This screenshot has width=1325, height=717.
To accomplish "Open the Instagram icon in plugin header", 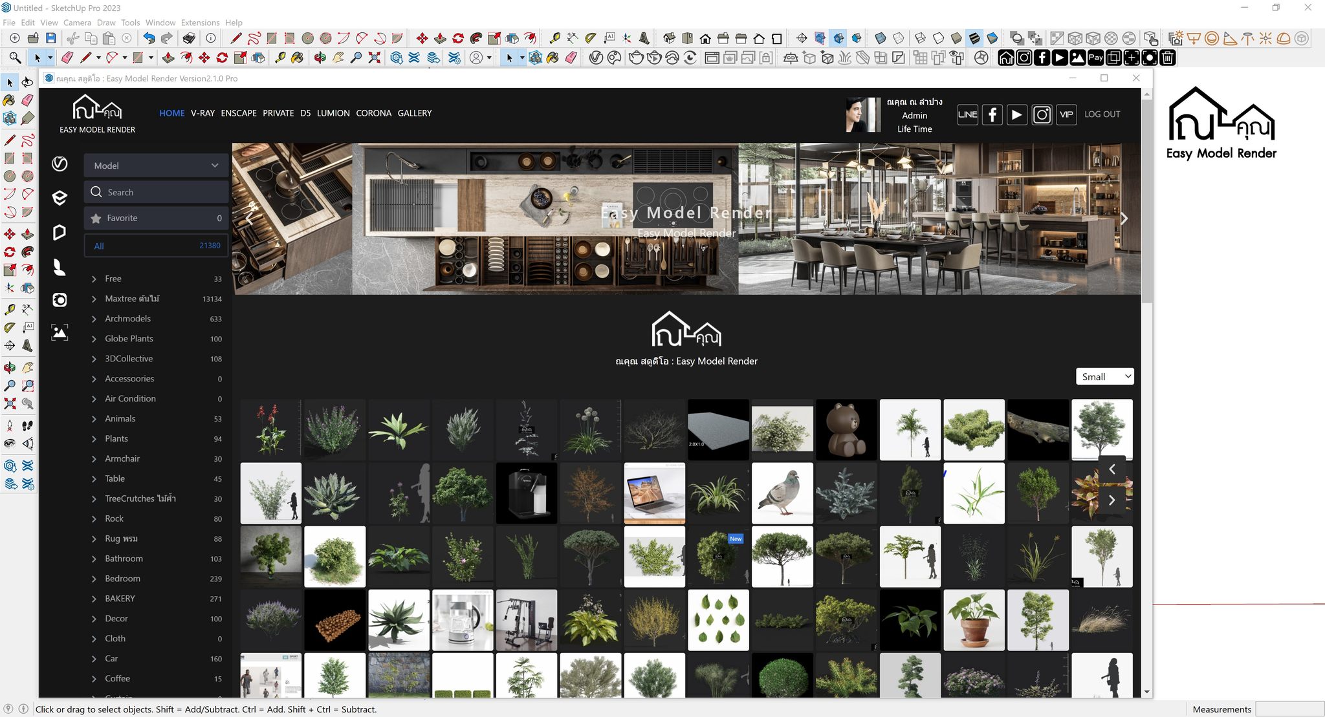I will (1041, 114).
